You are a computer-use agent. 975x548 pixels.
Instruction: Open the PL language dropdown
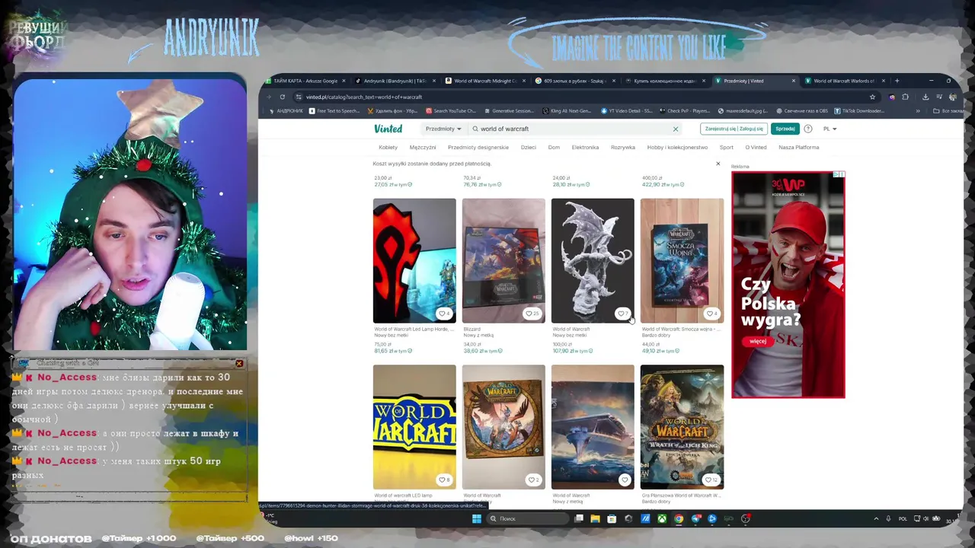coord(830,129)
